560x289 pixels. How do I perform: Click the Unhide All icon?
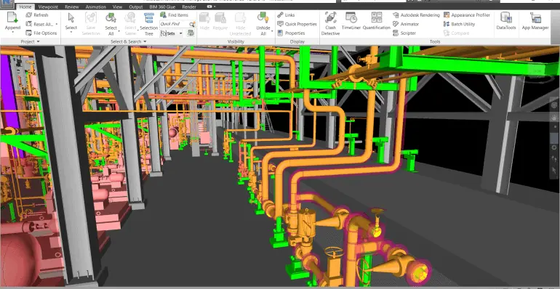263,18
